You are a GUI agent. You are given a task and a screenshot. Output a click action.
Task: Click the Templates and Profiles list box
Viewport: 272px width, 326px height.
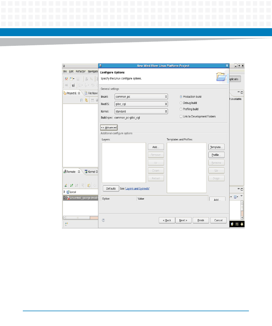[x=186, y=168]
